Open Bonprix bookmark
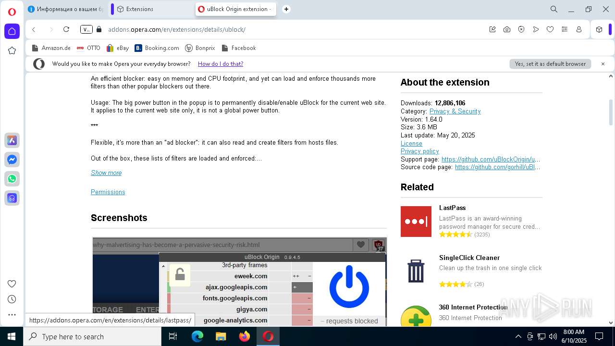 200,48
